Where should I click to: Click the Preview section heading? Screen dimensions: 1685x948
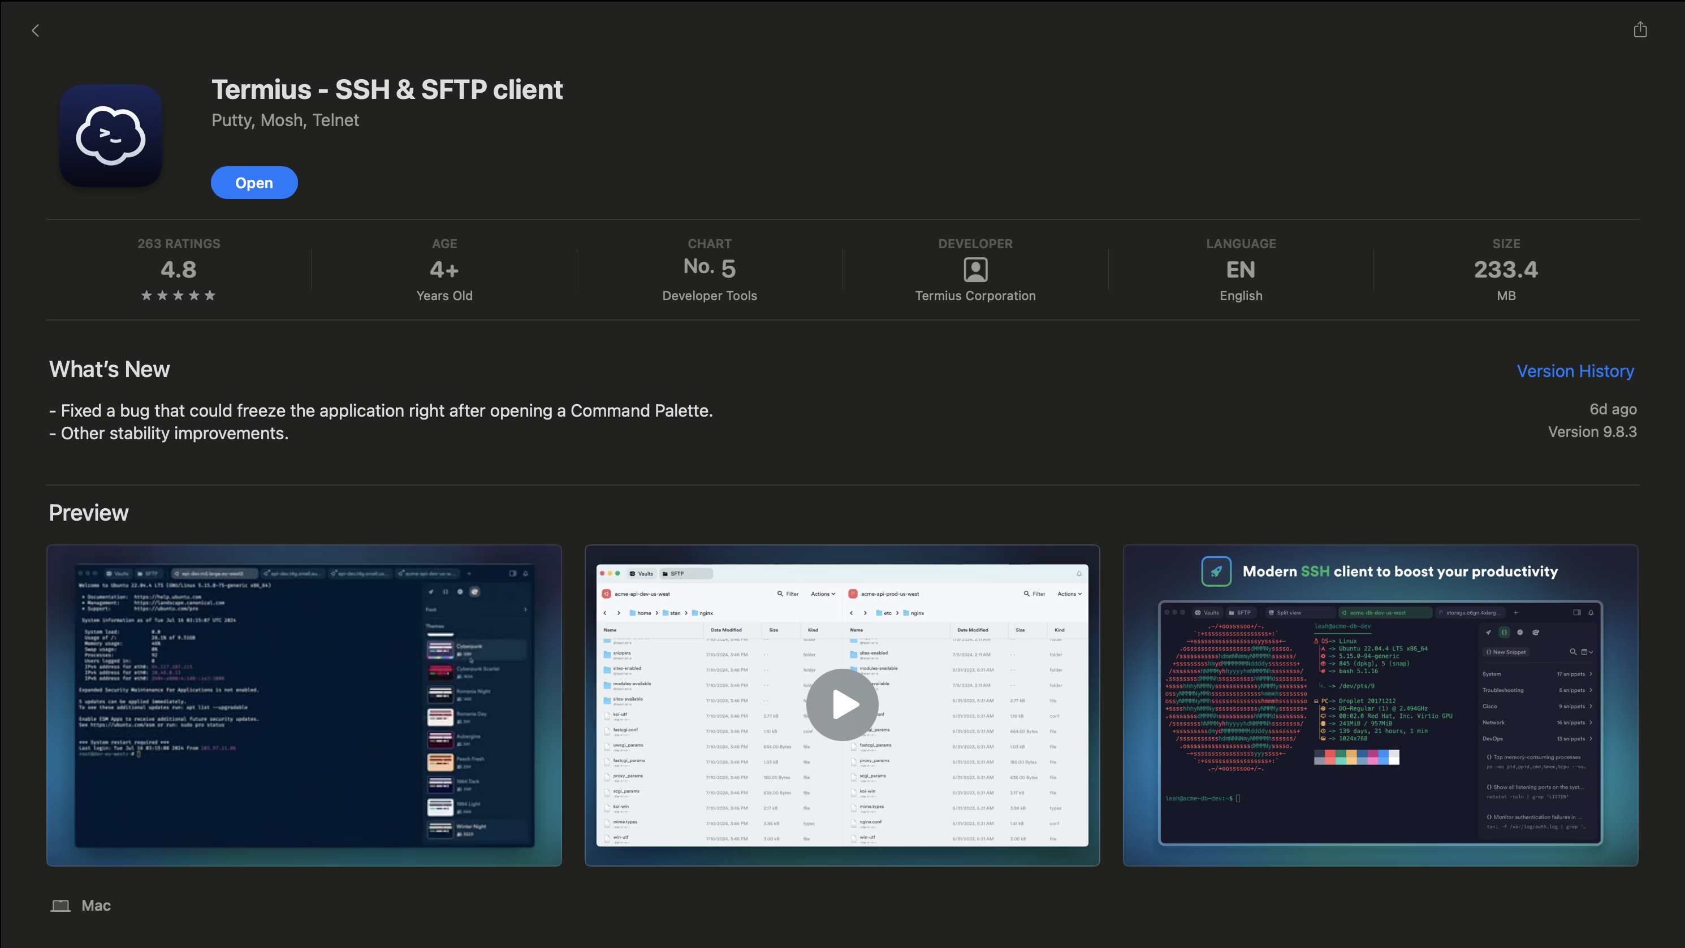pyautogui.click(x=89, y=513)
